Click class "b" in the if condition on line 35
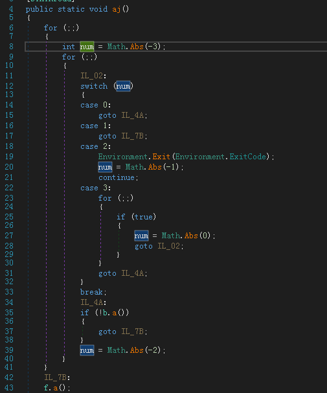Screen dimensions: 327x393 106,313
